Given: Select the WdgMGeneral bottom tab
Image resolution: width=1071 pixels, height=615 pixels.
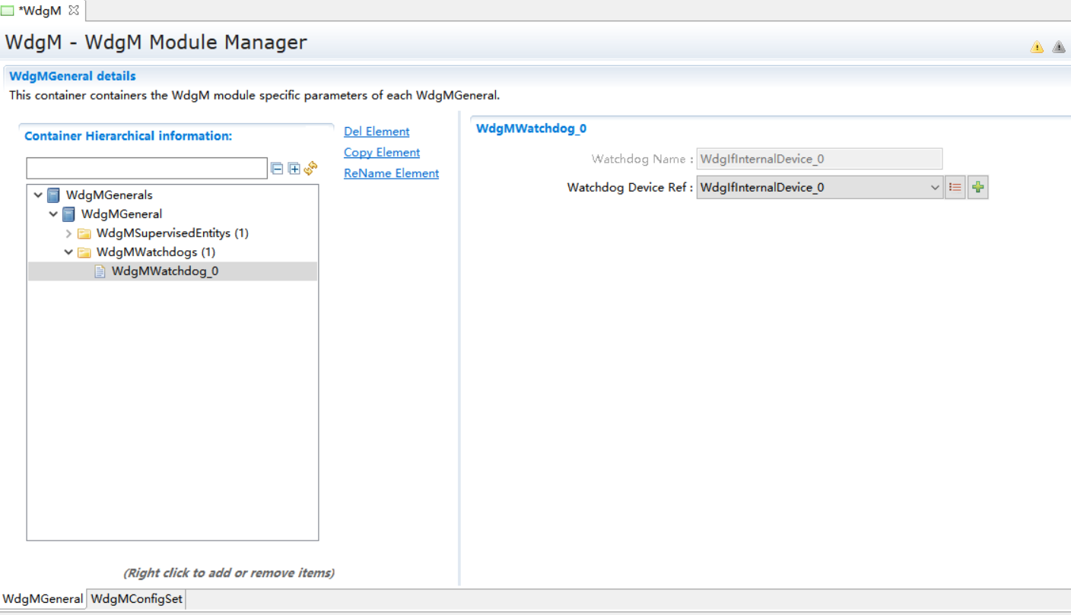Looking at the screenshot, I should pos(43,599).
